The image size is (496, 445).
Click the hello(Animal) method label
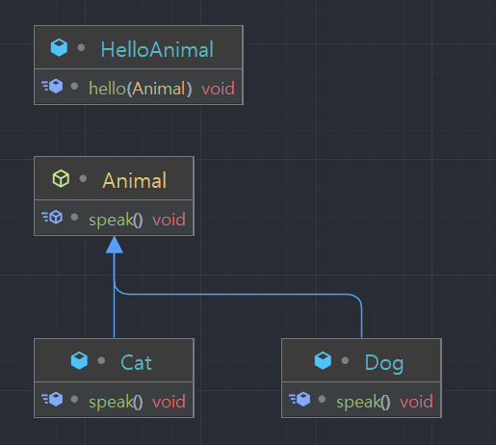[141, 89]
